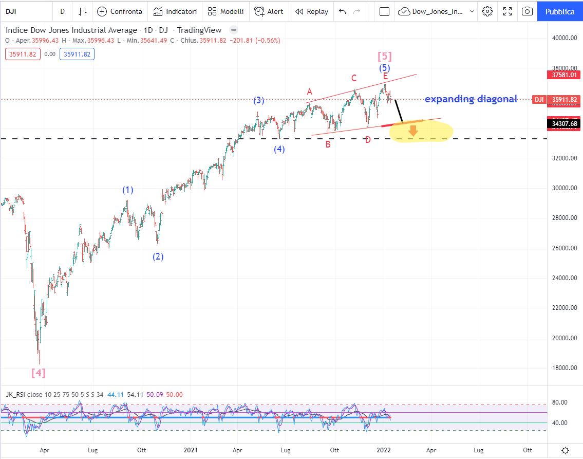The height and width of the screenshot is (459, 583).
Task: Select the blue (1) wave label
Action: [x=128, y=190]
